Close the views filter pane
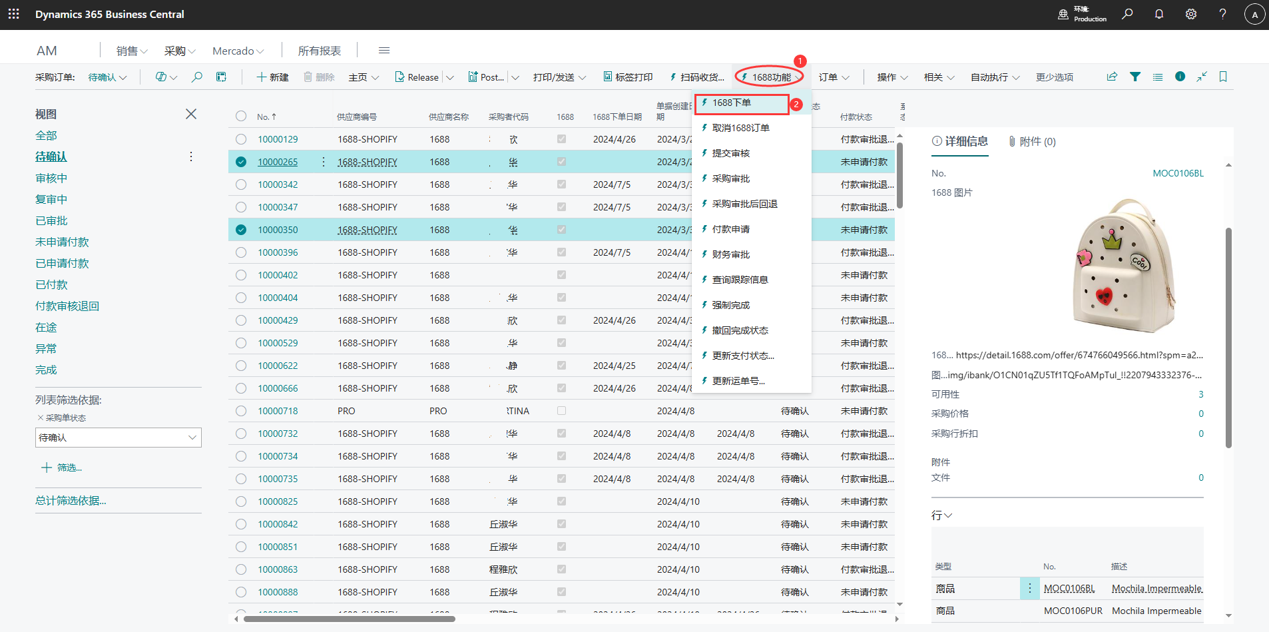1269x632 pixels. point(191,114)
